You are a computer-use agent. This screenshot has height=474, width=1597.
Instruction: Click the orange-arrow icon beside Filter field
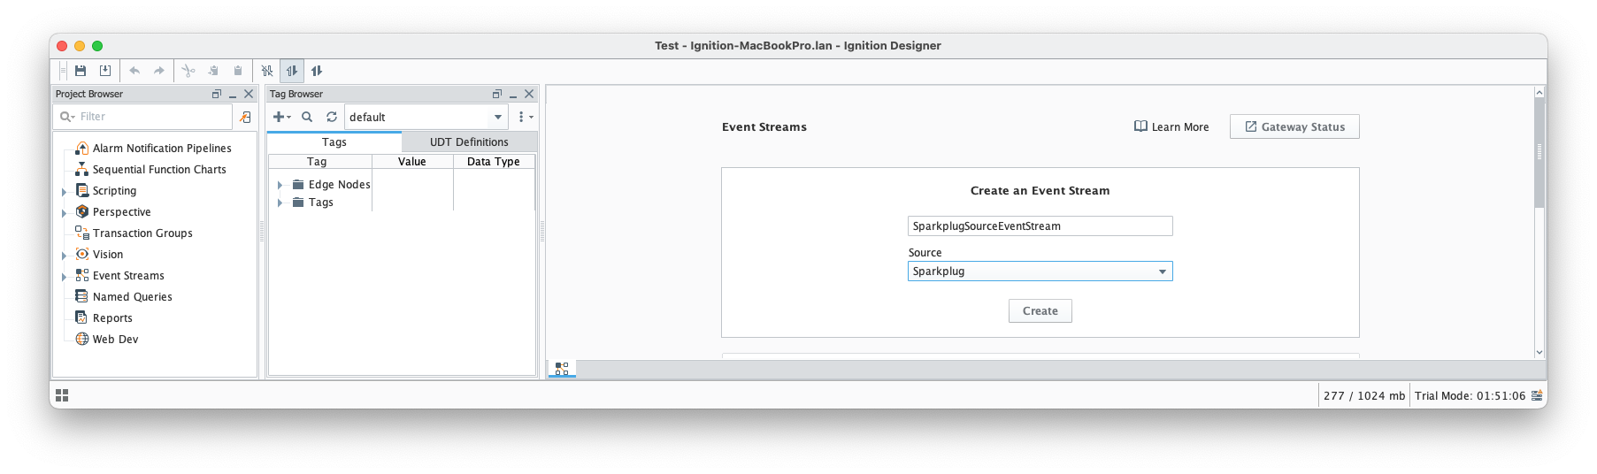click(x=245, y=117)
